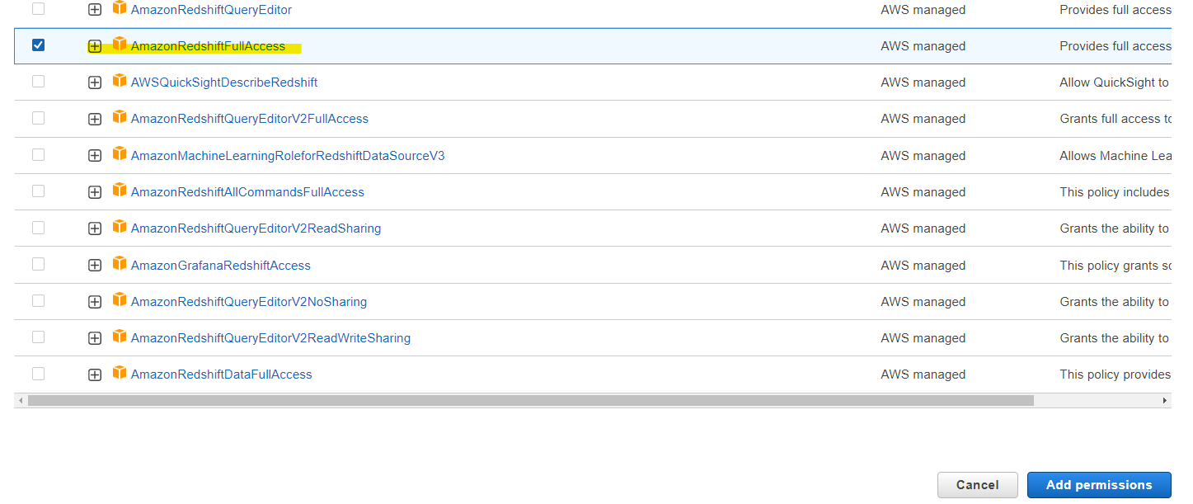Expand AmazonRedshiftQueryEditorV2FullAccess plus toggle
Screen dimensions: 1193x504
click(x=95, y=119)
